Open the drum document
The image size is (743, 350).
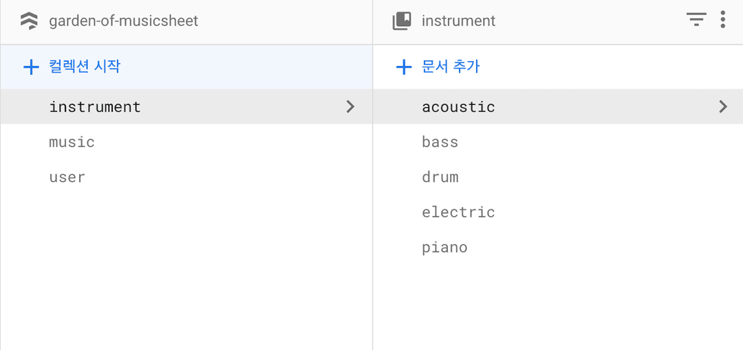pyautogui.click(x=440, y=177)
